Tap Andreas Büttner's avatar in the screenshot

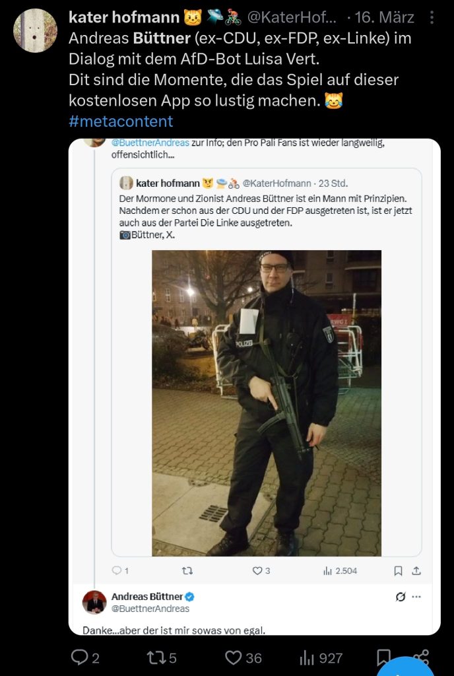94,602
